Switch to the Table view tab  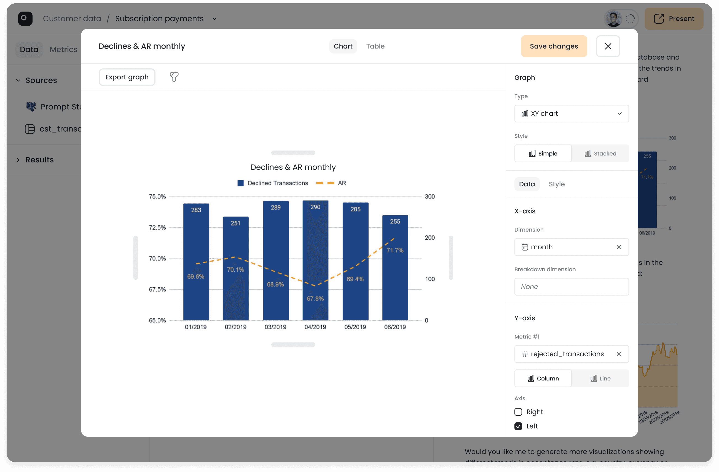point(375,46)
